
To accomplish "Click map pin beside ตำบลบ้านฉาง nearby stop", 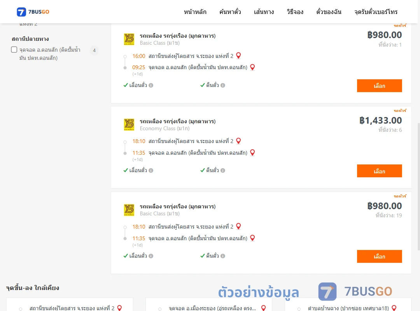I will click(x=394, y=308).
